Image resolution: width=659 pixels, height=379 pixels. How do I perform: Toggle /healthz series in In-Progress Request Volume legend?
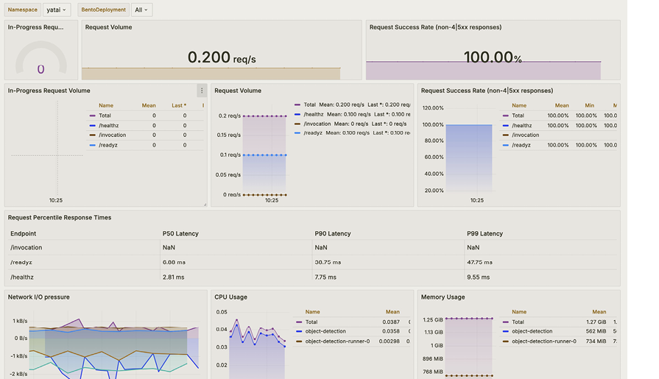coord(108,125)
